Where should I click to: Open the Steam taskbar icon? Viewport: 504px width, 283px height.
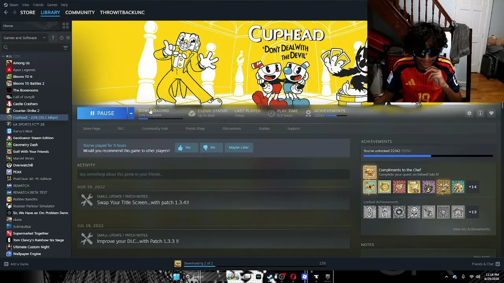tap(270, 277)
